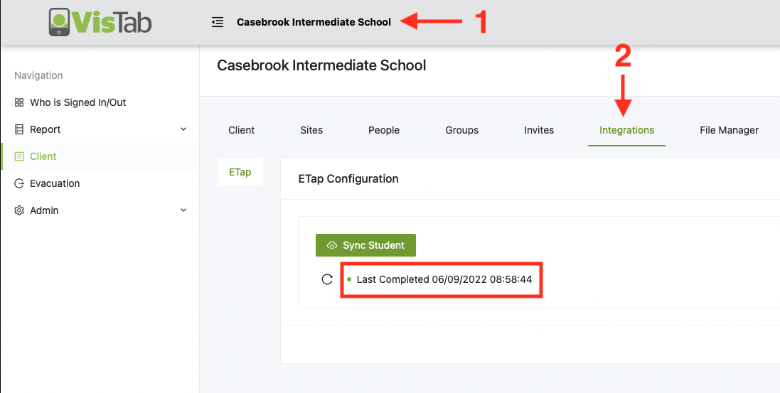Click the Client icon in sidebar
The image size is (780, 393).
pyautogui.click(x=19, y=156)
